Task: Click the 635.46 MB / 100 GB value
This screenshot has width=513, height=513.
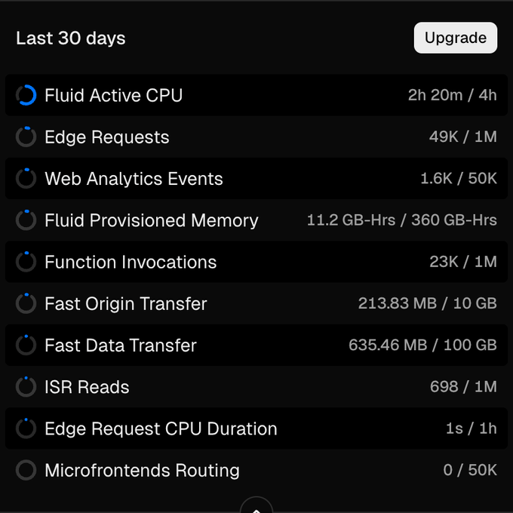Action: [422, 346]
